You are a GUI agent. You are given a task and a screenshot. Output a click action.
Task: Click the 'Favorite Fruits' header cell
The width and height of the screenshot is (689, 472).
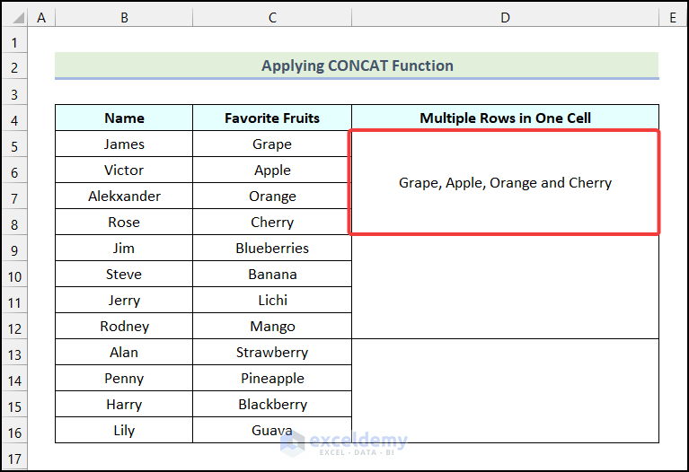(272, 118)
